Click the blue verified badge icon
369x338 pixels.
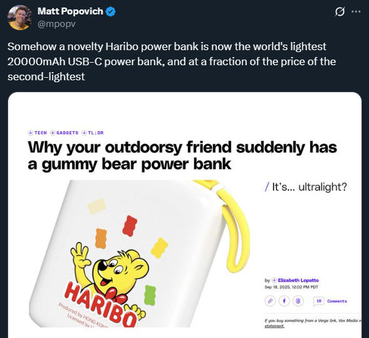coord(110,11)
